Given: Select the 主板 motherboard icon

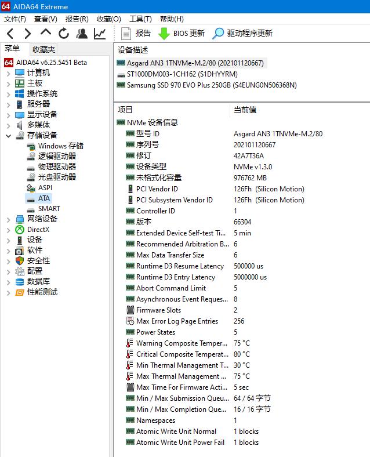Looking at the screenshot, I should (20, 84).
